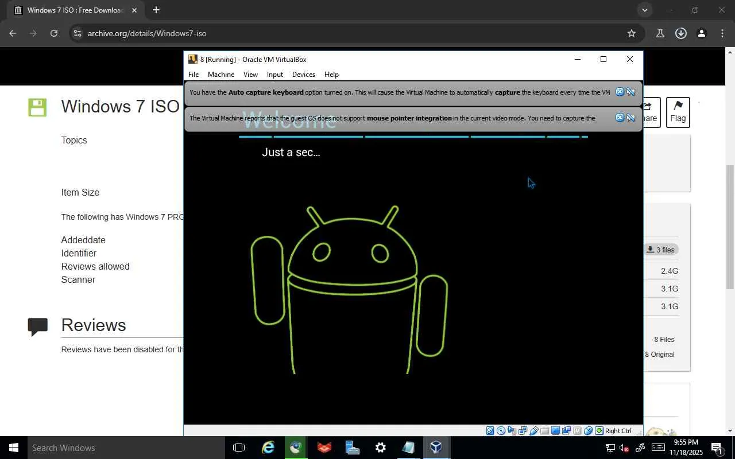Open the browser profile icon
The height and width of the screenshot is (459, 735).
pos(702,33)
